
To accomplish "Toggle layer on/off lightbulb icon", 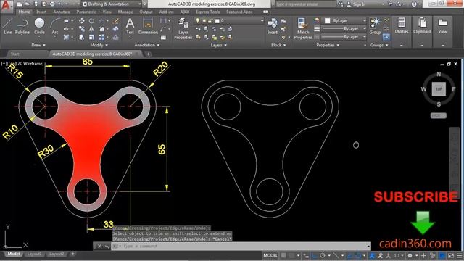I will click(198, 21).
